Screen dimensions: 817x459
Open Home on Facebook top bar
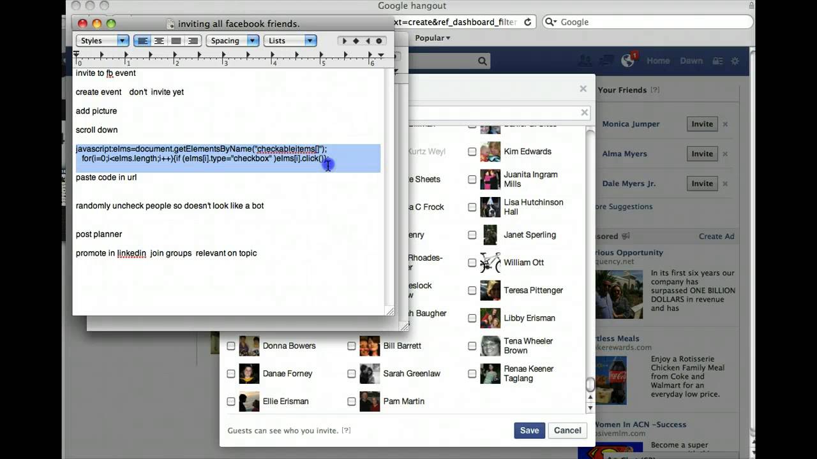[658, 61]
